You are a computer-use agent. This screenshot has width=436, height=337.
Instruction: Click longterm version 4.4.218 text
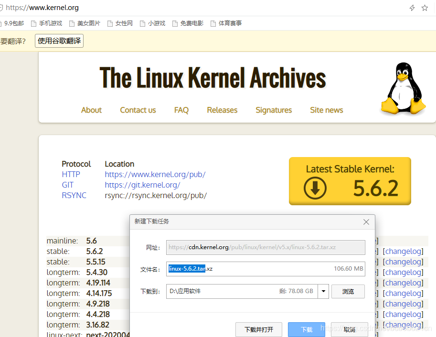(x=98, y=315)
